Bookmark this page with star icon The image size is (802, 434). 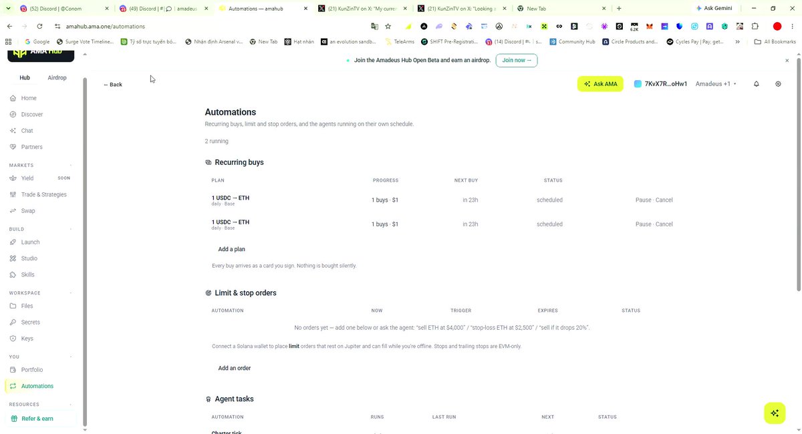(x=388, y=26)
